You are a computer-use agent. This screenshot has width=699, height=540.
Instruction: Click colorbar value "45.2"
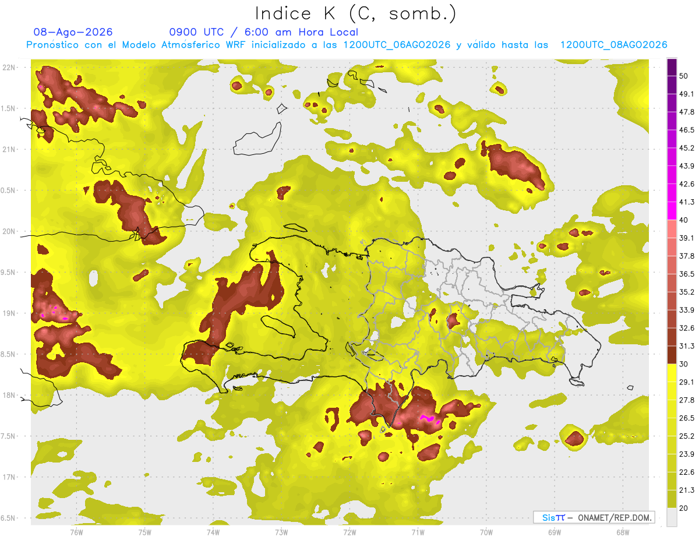tap(686, 148)
